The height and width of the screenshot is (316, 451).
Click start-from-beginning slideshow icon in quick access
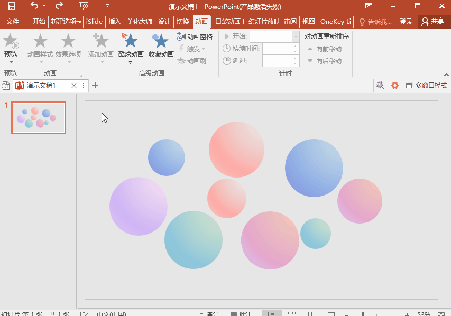(x=84, y=6)
